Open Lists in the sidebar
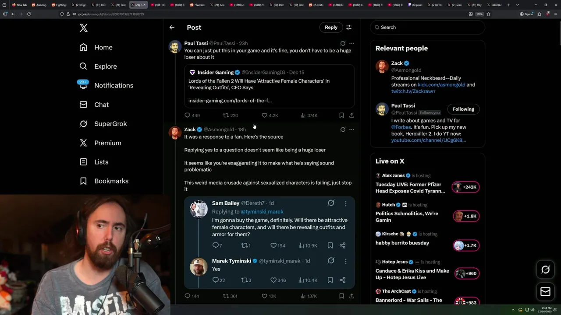 click(x=94, y=162)
